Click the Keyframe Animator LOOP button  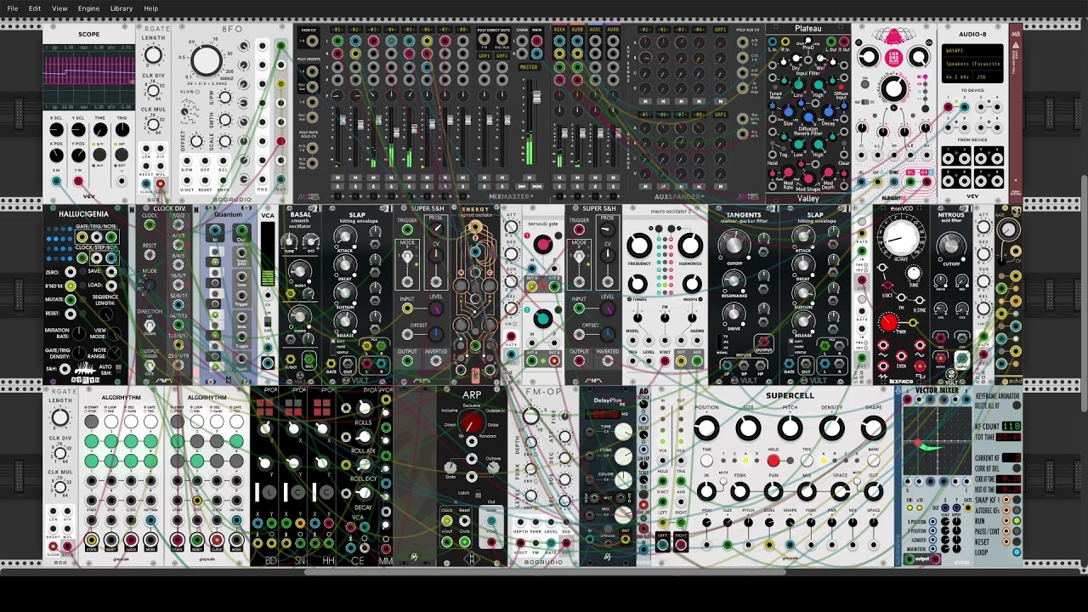[x=1017, y=552]
